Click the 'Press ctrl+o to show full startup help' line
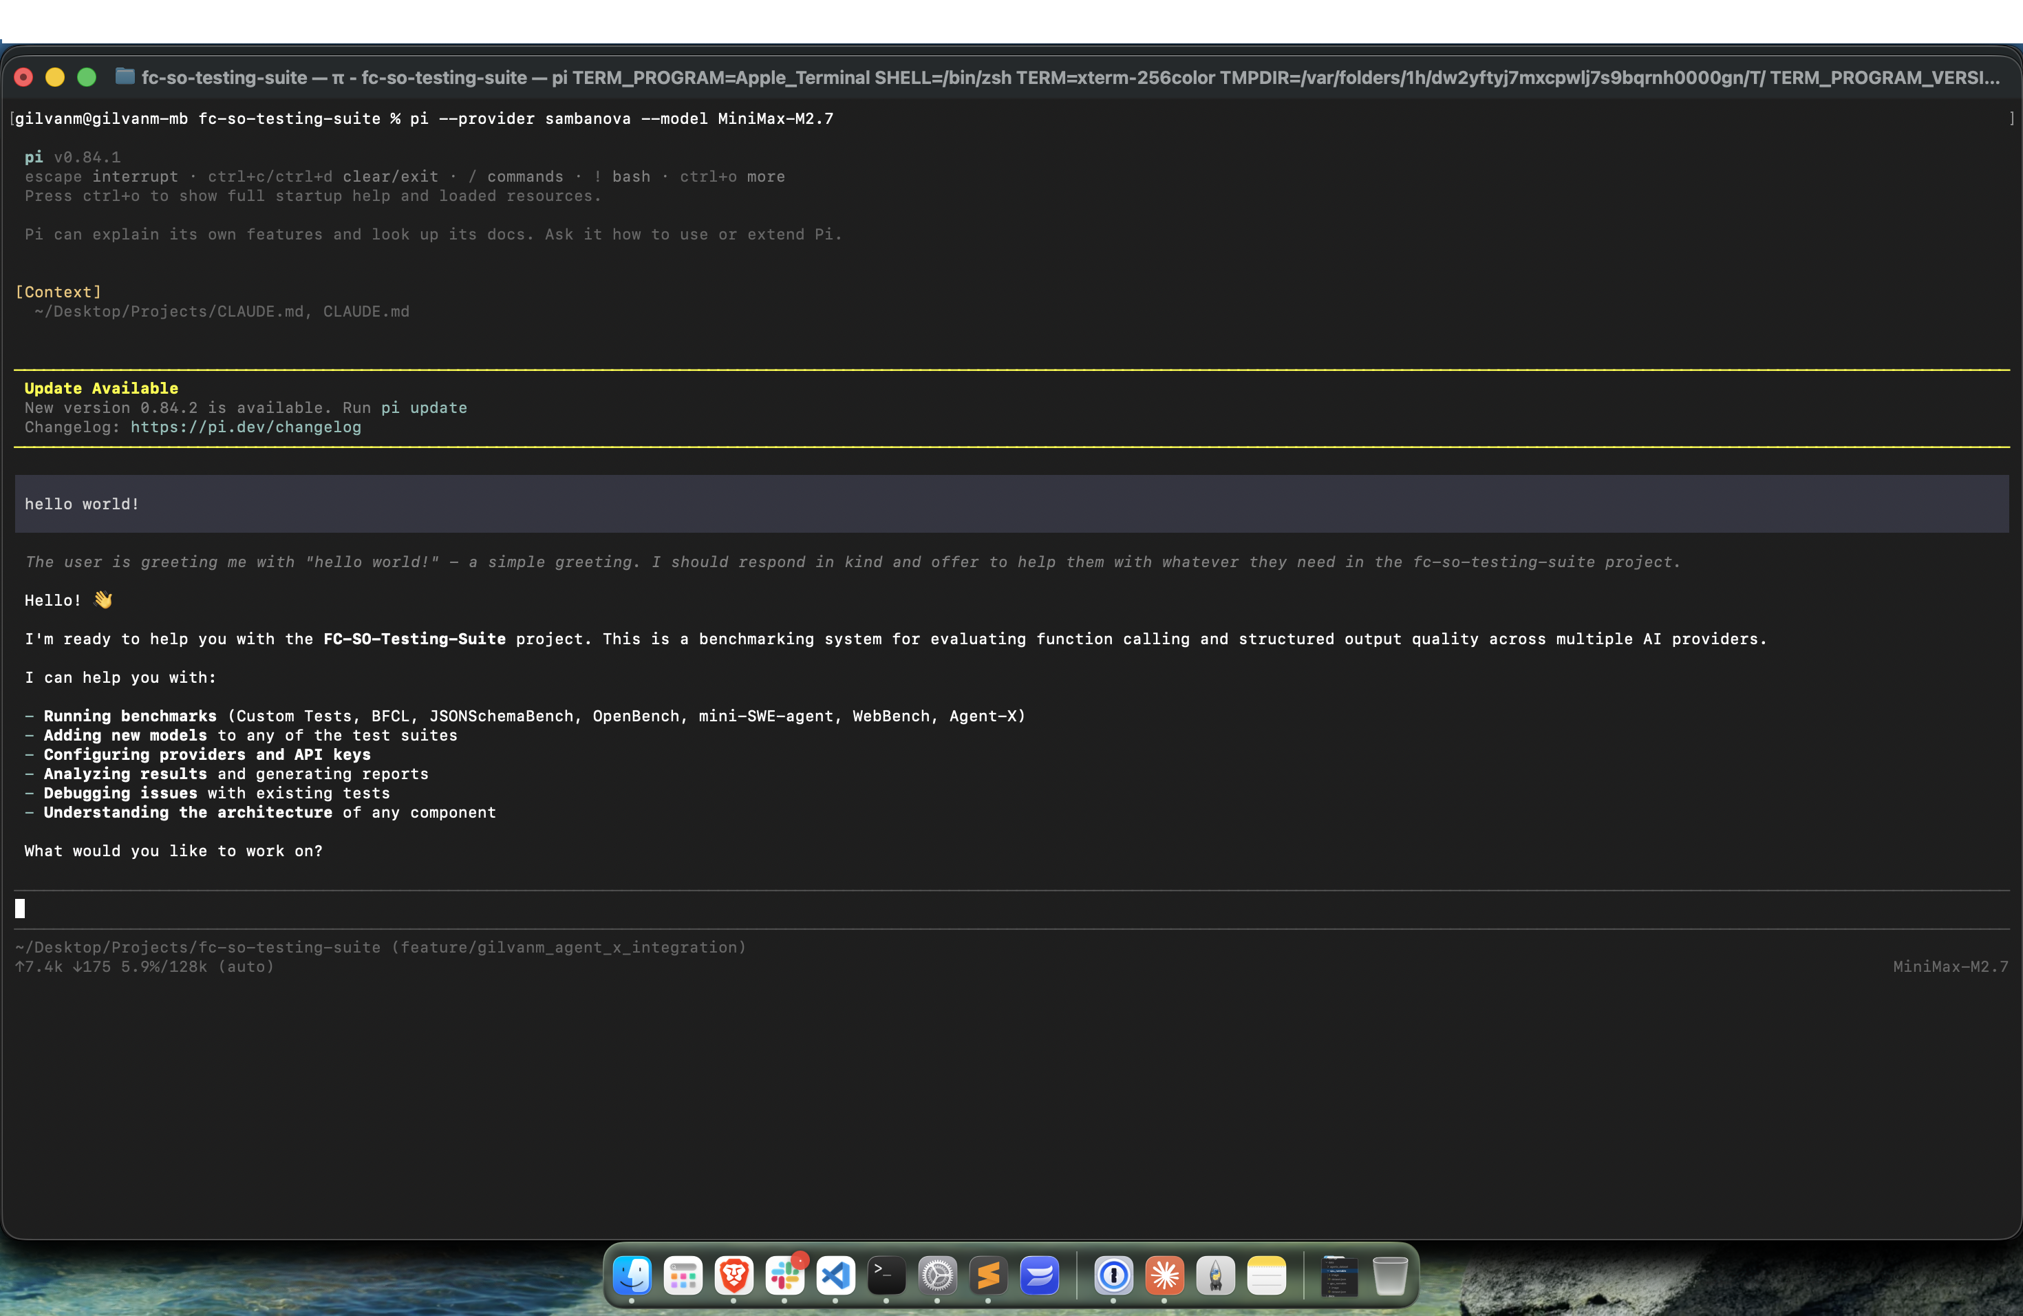 [x=313, y=195]
